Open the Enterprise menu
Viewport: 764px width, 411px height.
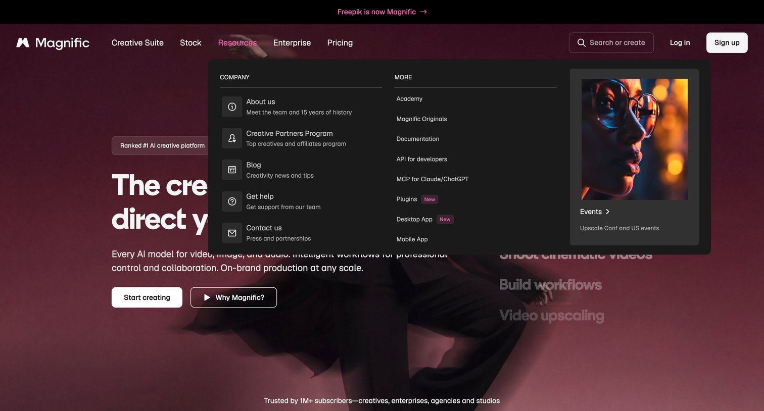[x=292, y=43]
